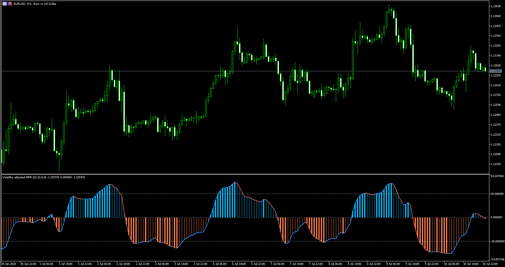Screen dimensions: 505x267
Task: Click the indicator -30.000000 level label
Action: pos(497,241)
